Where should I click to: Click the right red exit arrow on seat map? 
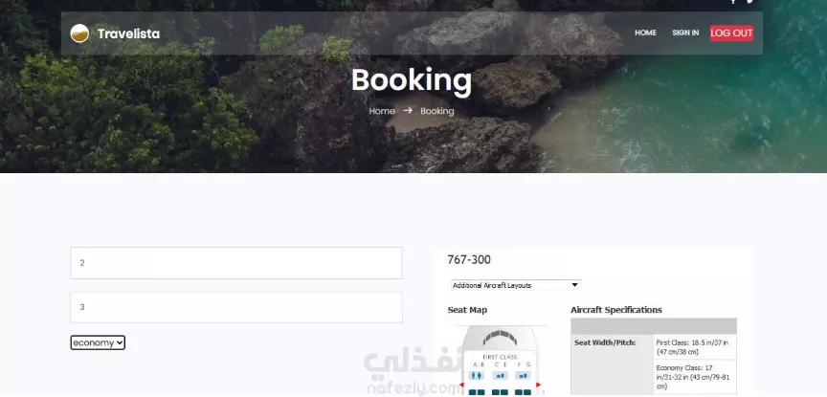(538, 386)
